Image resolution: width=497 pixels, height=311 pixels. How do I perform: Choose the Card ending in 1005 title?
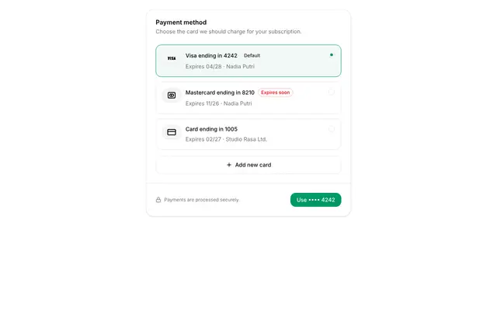click(x=211, y=129)
